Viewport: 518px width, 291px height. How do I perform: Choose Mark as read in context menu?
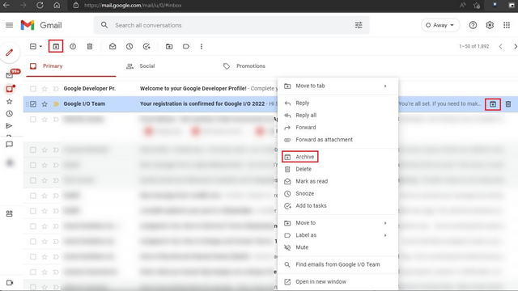coord(338,181)
